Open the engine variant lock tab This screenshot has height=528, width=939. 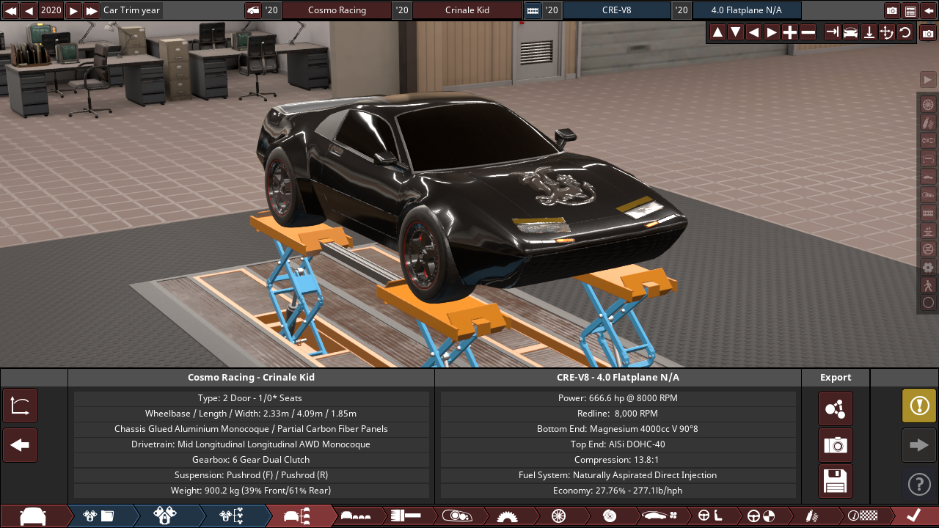(x=165, y=516)
